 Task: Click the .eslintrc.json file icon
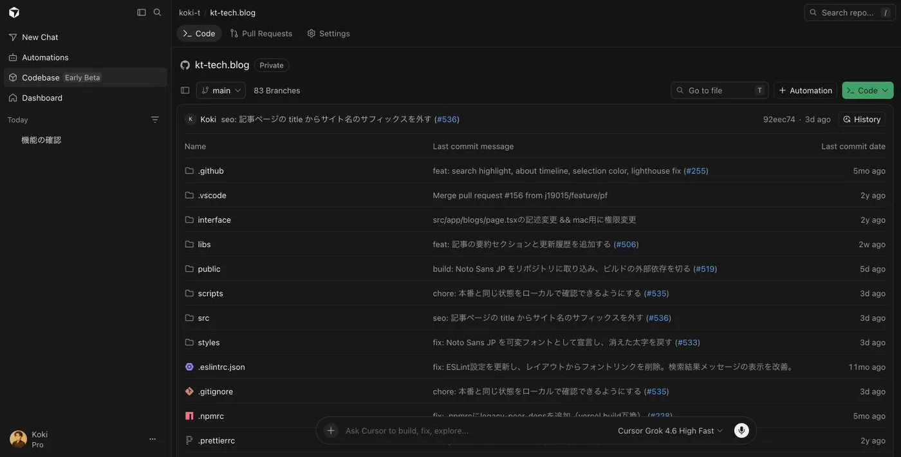(x=189, y=367)
